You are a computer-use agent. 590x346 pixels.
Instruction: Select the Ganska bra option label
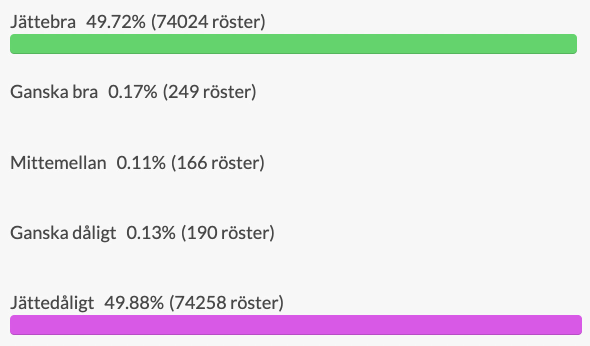(54, 92)
